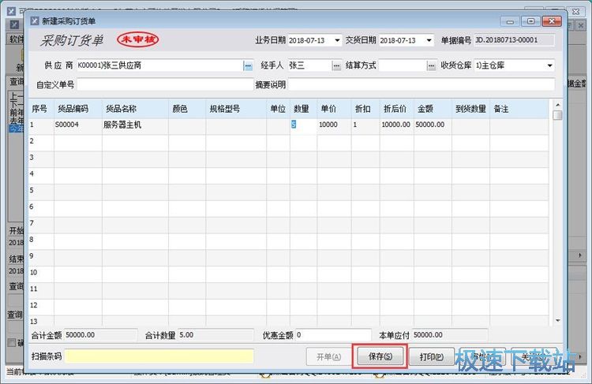
Task: Open the 结算方式 lookup ellipsis button
Action: pos(431,65)
